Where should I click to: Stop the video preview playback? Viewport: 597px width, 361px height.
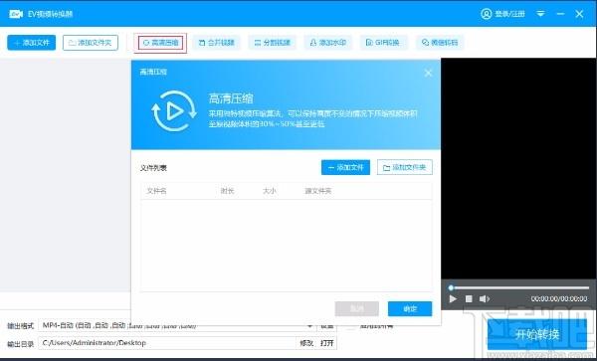click(469, 299)
